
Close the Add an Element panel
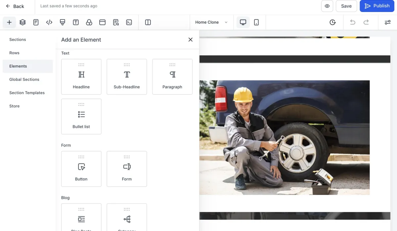[x=191, y=39]
